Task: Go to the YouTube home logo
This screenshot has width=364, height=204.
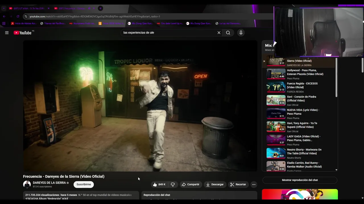Action: click(x=22, y=33)
